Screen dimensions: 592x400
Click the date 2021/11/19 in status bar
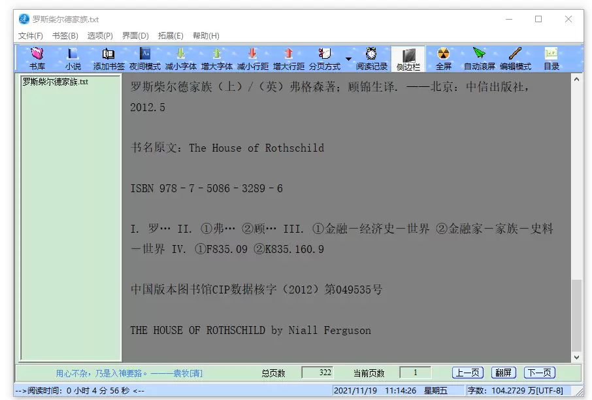point(355,391)
